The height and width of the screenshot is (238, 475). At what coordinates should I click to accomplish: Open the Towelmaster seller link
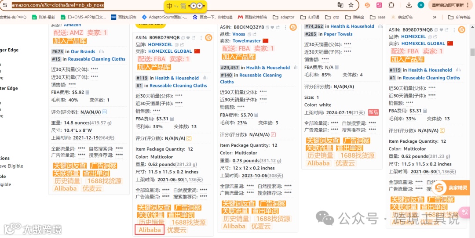247,41
